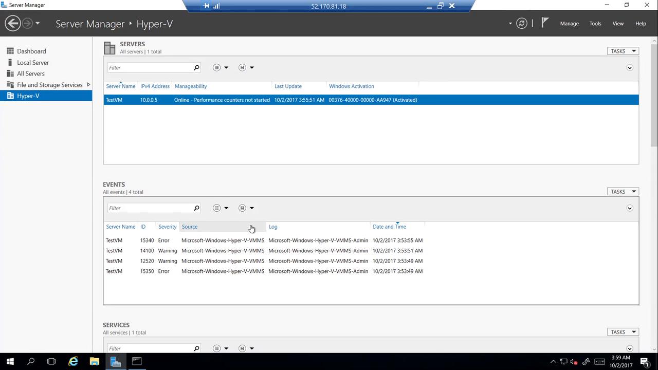Click the muted volume tray icon
The image size is (658, 370).
[x=574, y=362]
